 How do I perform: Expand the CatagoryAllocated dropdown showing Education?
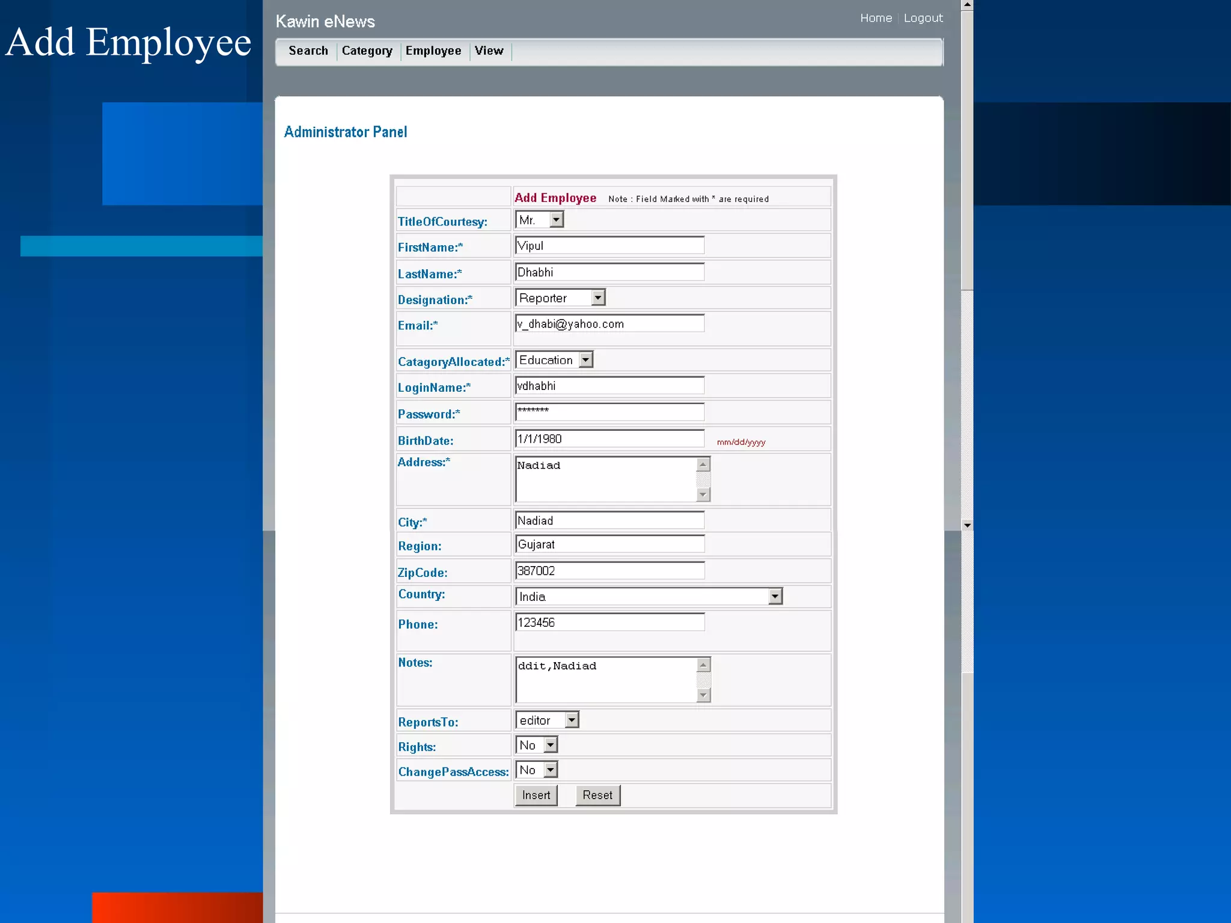554,359
